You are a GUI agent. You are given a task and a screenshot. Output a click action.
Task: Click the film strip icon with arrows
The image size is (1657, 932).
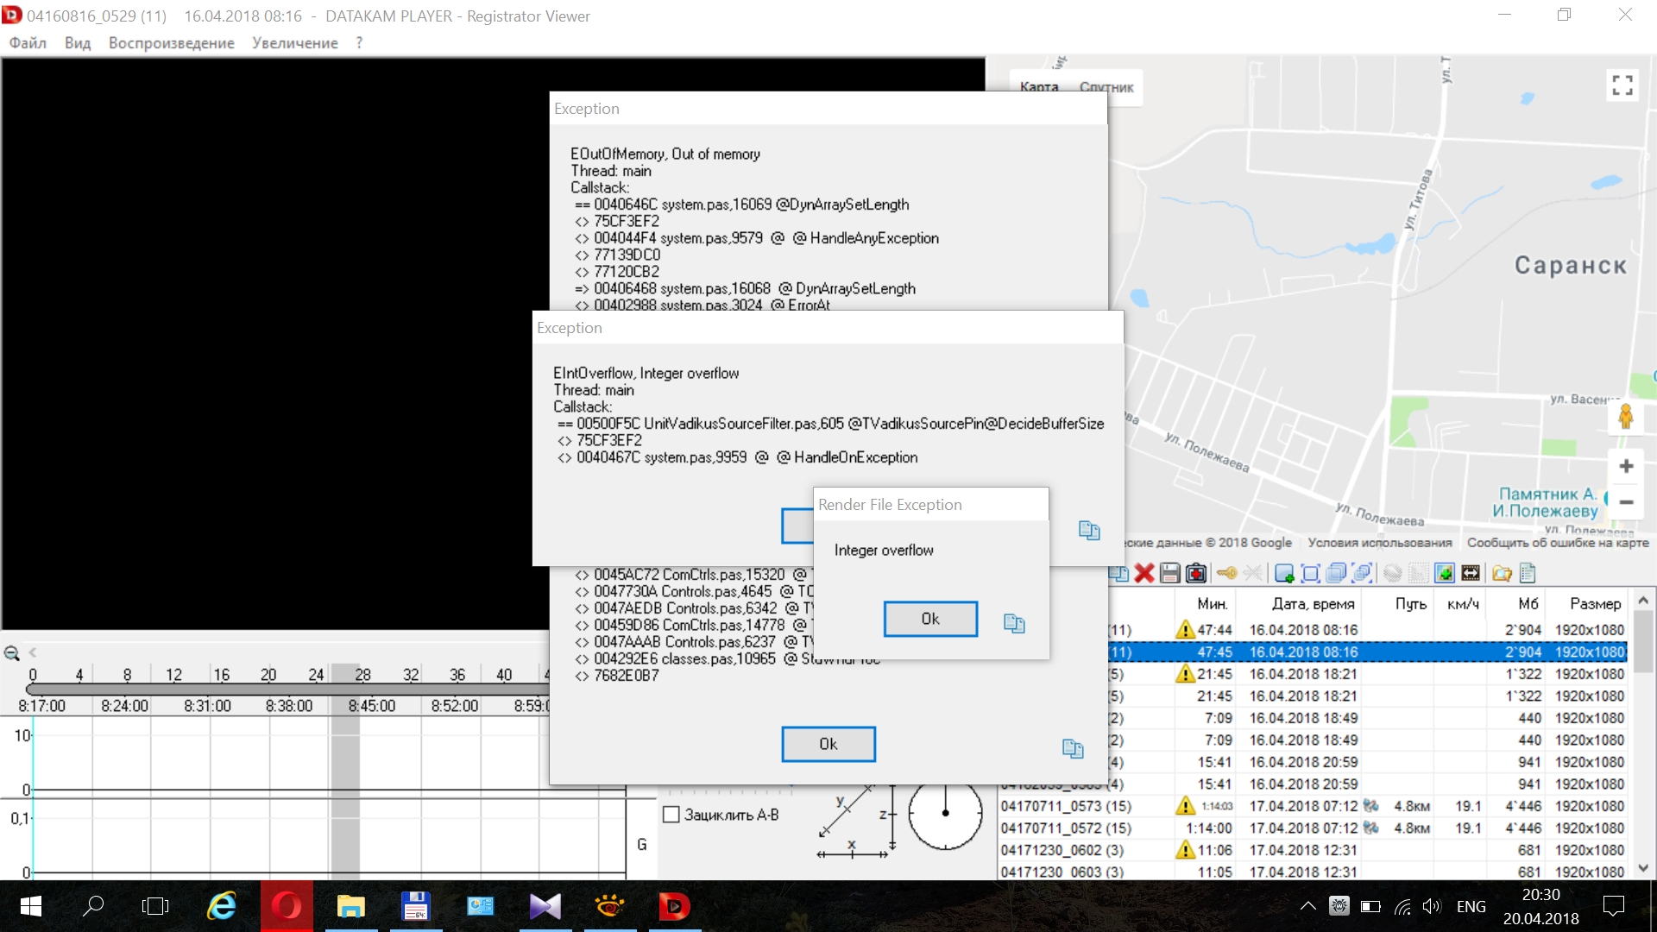point(1471,573)
